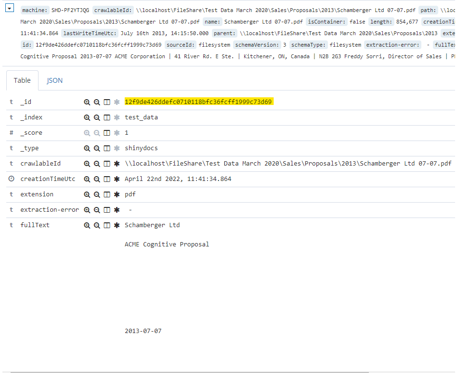Switch to the JSON tab
The width and height of the screenshot is (457, 373).
click(x=54, y=80)
